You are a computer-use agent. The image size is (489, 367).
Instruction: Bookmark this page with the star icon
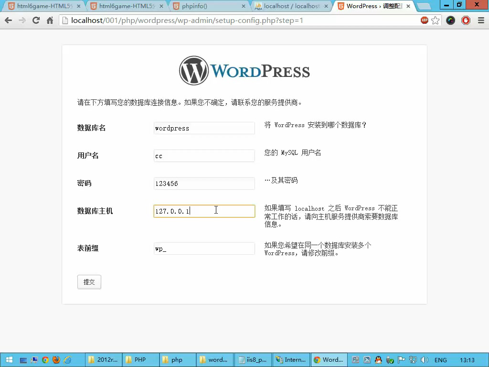click(x=436, y=21)
